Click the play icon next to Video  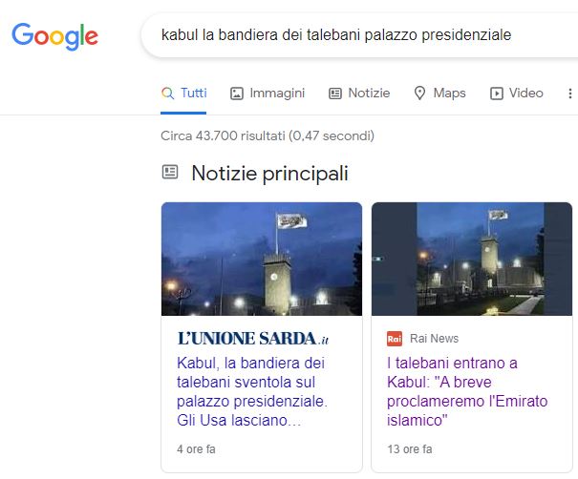[x=497, y=94]
